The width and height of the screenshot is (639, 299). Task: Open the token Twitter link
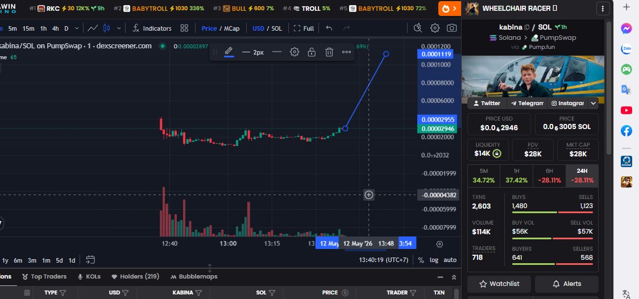tap(487, 103)
